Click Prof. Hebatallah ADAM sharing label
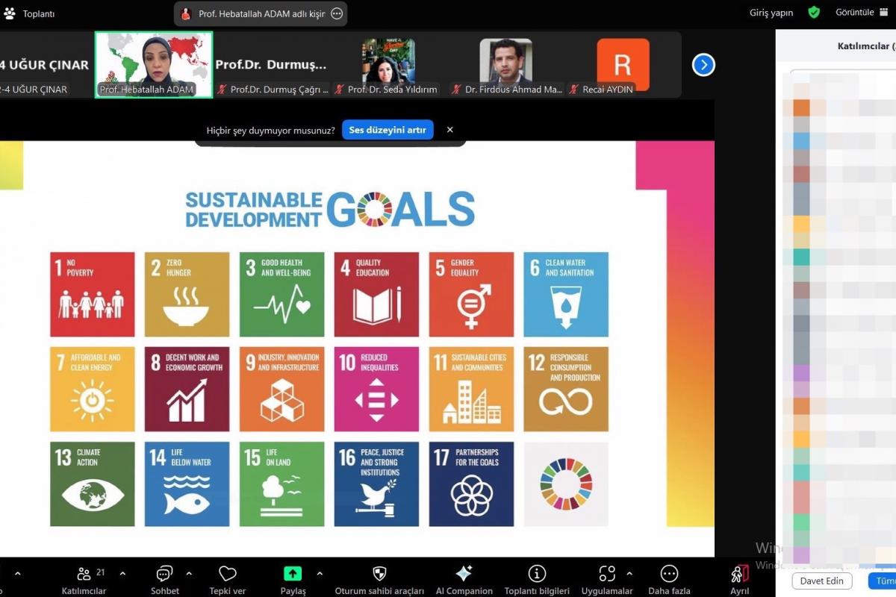896x597 pixels. point(261,13)
